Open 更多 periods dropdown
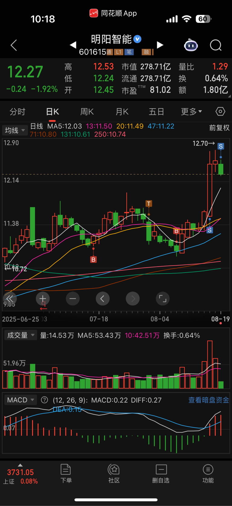Image resolution: width=232 pixels, height=506 pixels. (191, 112)
